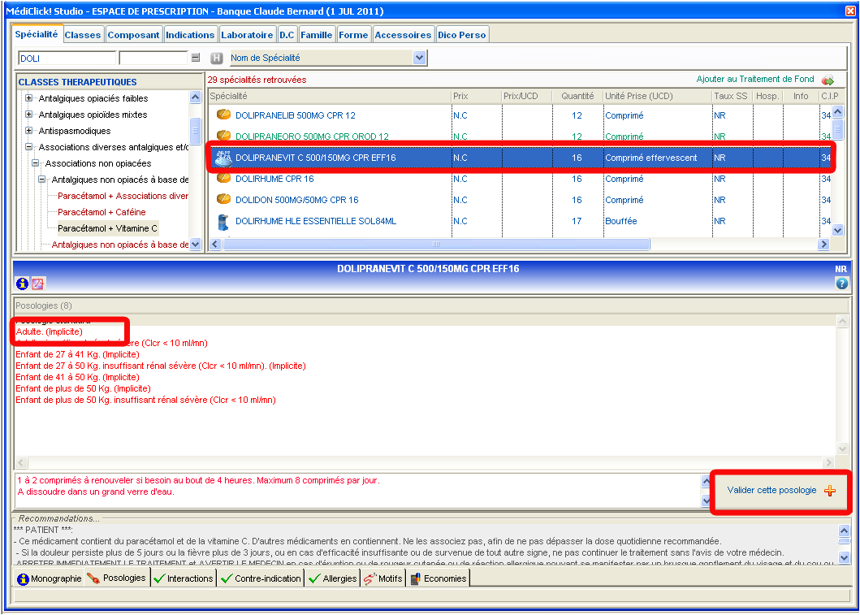Viewport: 860px width, 615px height.
Task: Click in the DOLI search field
Action: (67, 58)
